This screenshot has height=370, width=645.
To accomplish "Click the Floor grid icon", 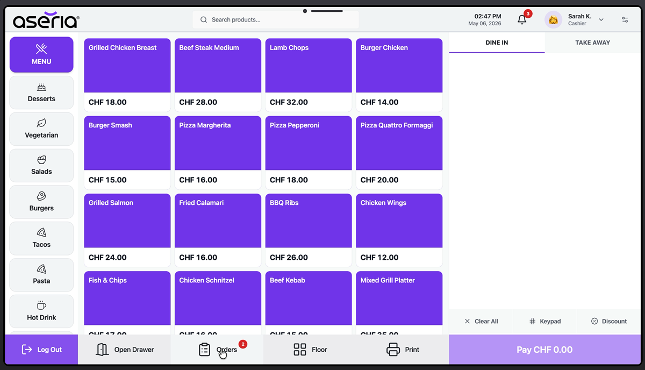I will 300,350.
